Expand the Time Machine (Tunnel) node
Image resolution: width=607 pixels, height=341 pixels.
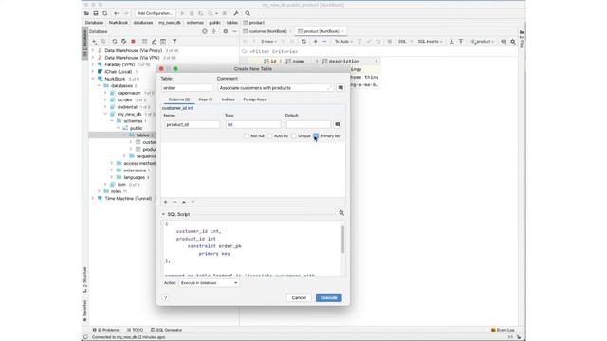[x=93, y=198]
